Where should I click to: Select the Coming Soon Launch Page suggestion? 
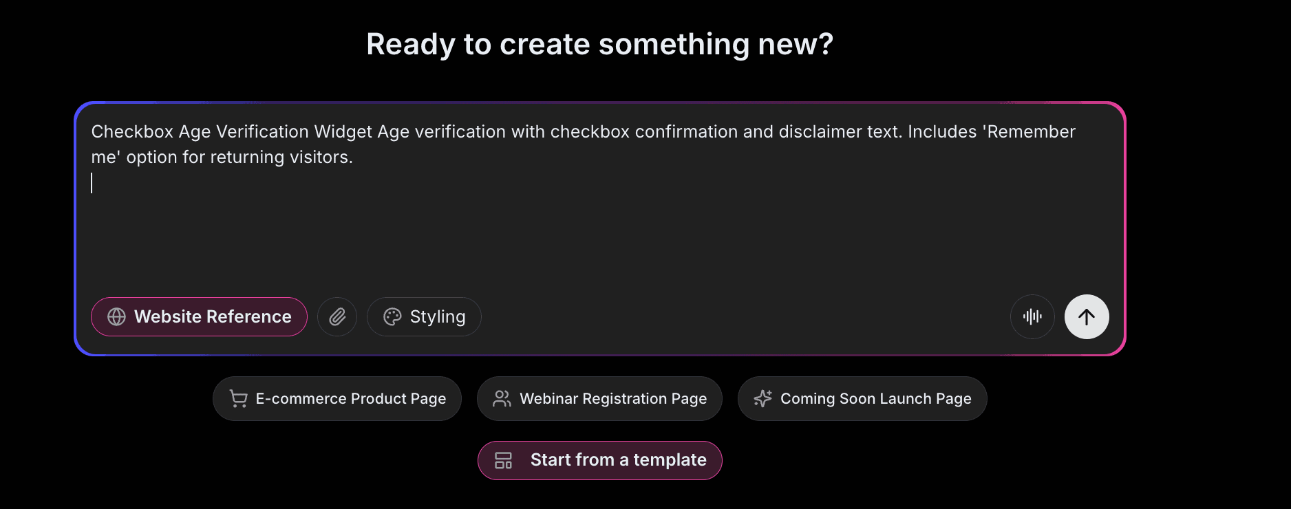pyautogui.click(x=862, y=398)
